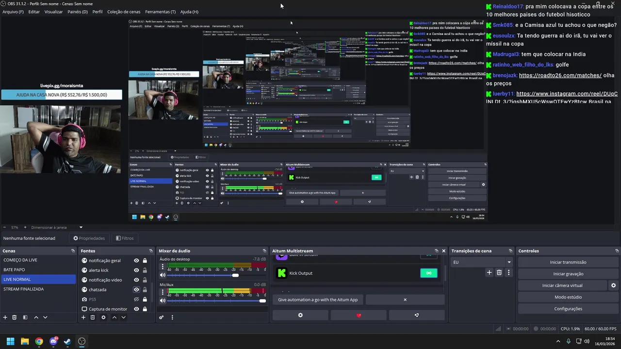
Task: Lock the alerta kick source
Action: (x=145, y=270)
